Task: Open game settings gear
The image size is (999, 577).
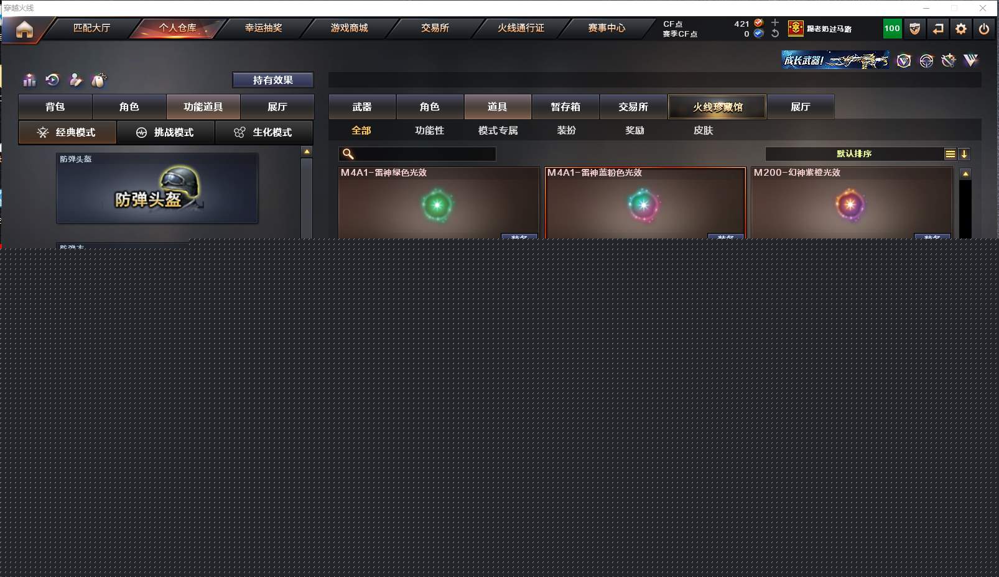Action: [961, 29]
